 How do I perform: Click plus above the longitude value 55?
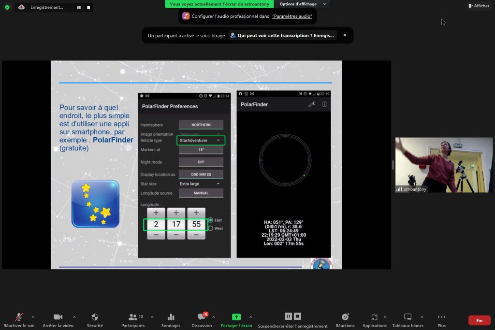click(x=196, y=213)
